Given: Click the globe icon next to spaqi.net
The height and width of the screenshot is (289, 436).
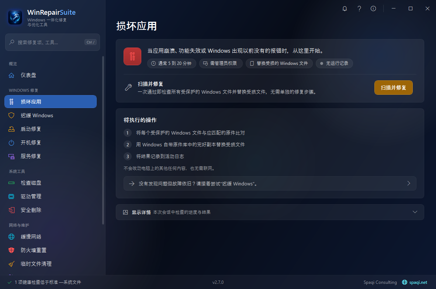Looking at the screenshot, I should pos(405,282).
